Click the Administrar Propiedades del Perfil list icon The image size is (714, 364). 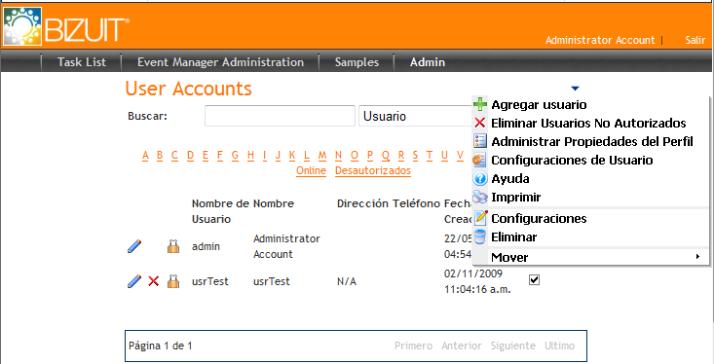480,141
